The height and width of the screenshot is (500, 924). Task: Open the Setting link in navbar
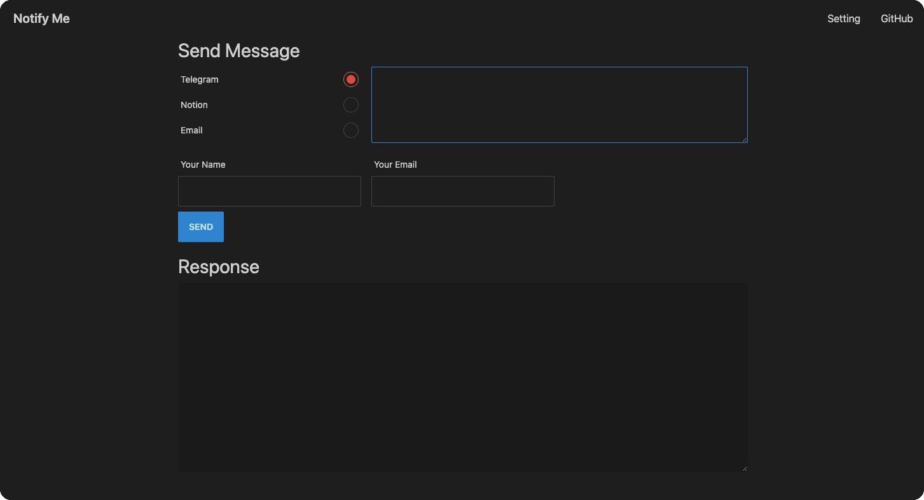point(844,18)
